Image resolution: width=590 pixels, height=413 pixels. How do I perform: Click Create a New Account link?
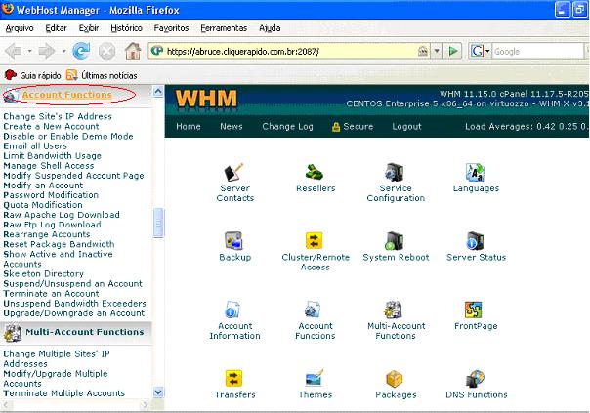click(x=51, y=126)
